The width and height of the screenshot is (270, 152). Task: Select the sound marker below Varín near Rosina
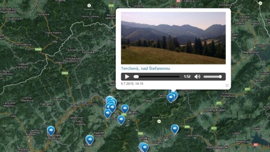(x=121, y=120)
